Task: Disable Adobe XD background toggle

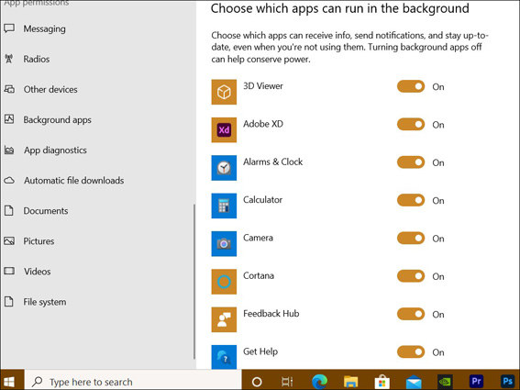Action: 411,125
